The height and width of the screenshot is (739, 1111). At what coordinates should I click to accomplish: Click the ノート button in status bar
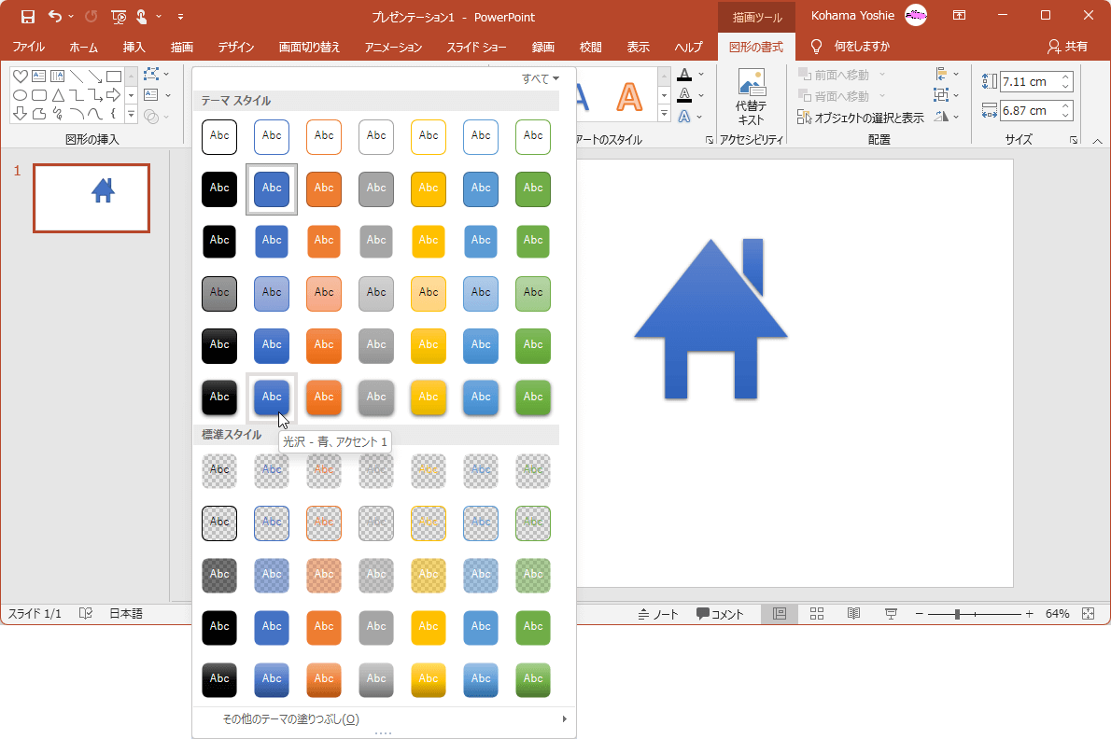658,614
